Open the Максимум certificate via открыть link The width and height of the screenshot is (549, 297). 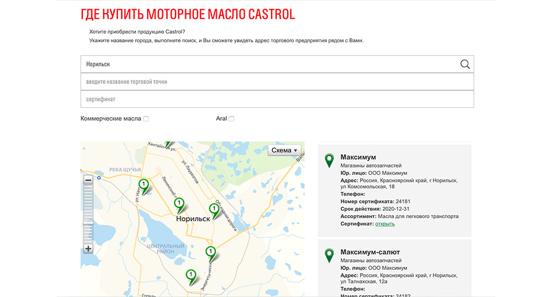pyautogui.click(x=385, y=223)
